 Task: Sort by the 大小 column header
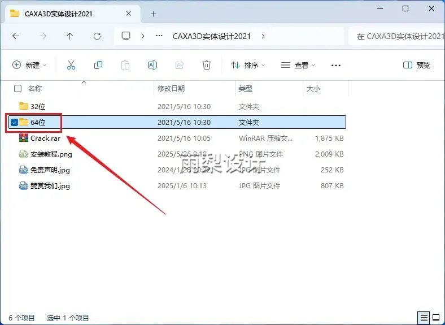[313, 89]
